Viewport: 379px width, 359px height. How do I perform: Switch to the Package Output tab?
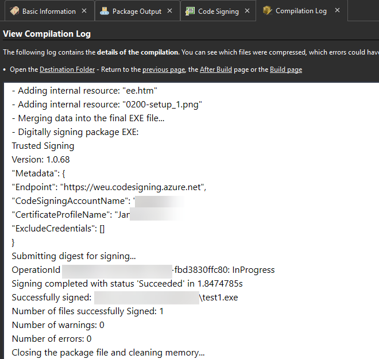(137, 11)
